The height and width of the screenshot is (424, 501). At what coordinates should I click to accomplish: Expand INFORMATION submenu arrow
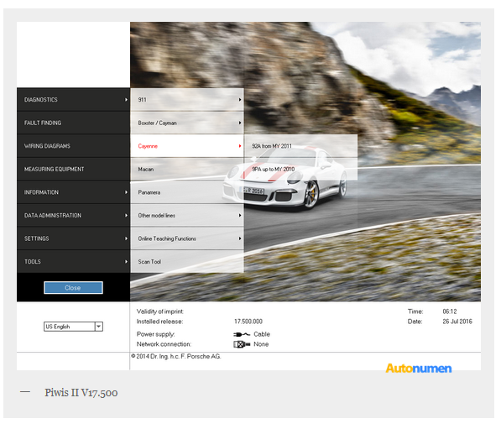(126, 192)
